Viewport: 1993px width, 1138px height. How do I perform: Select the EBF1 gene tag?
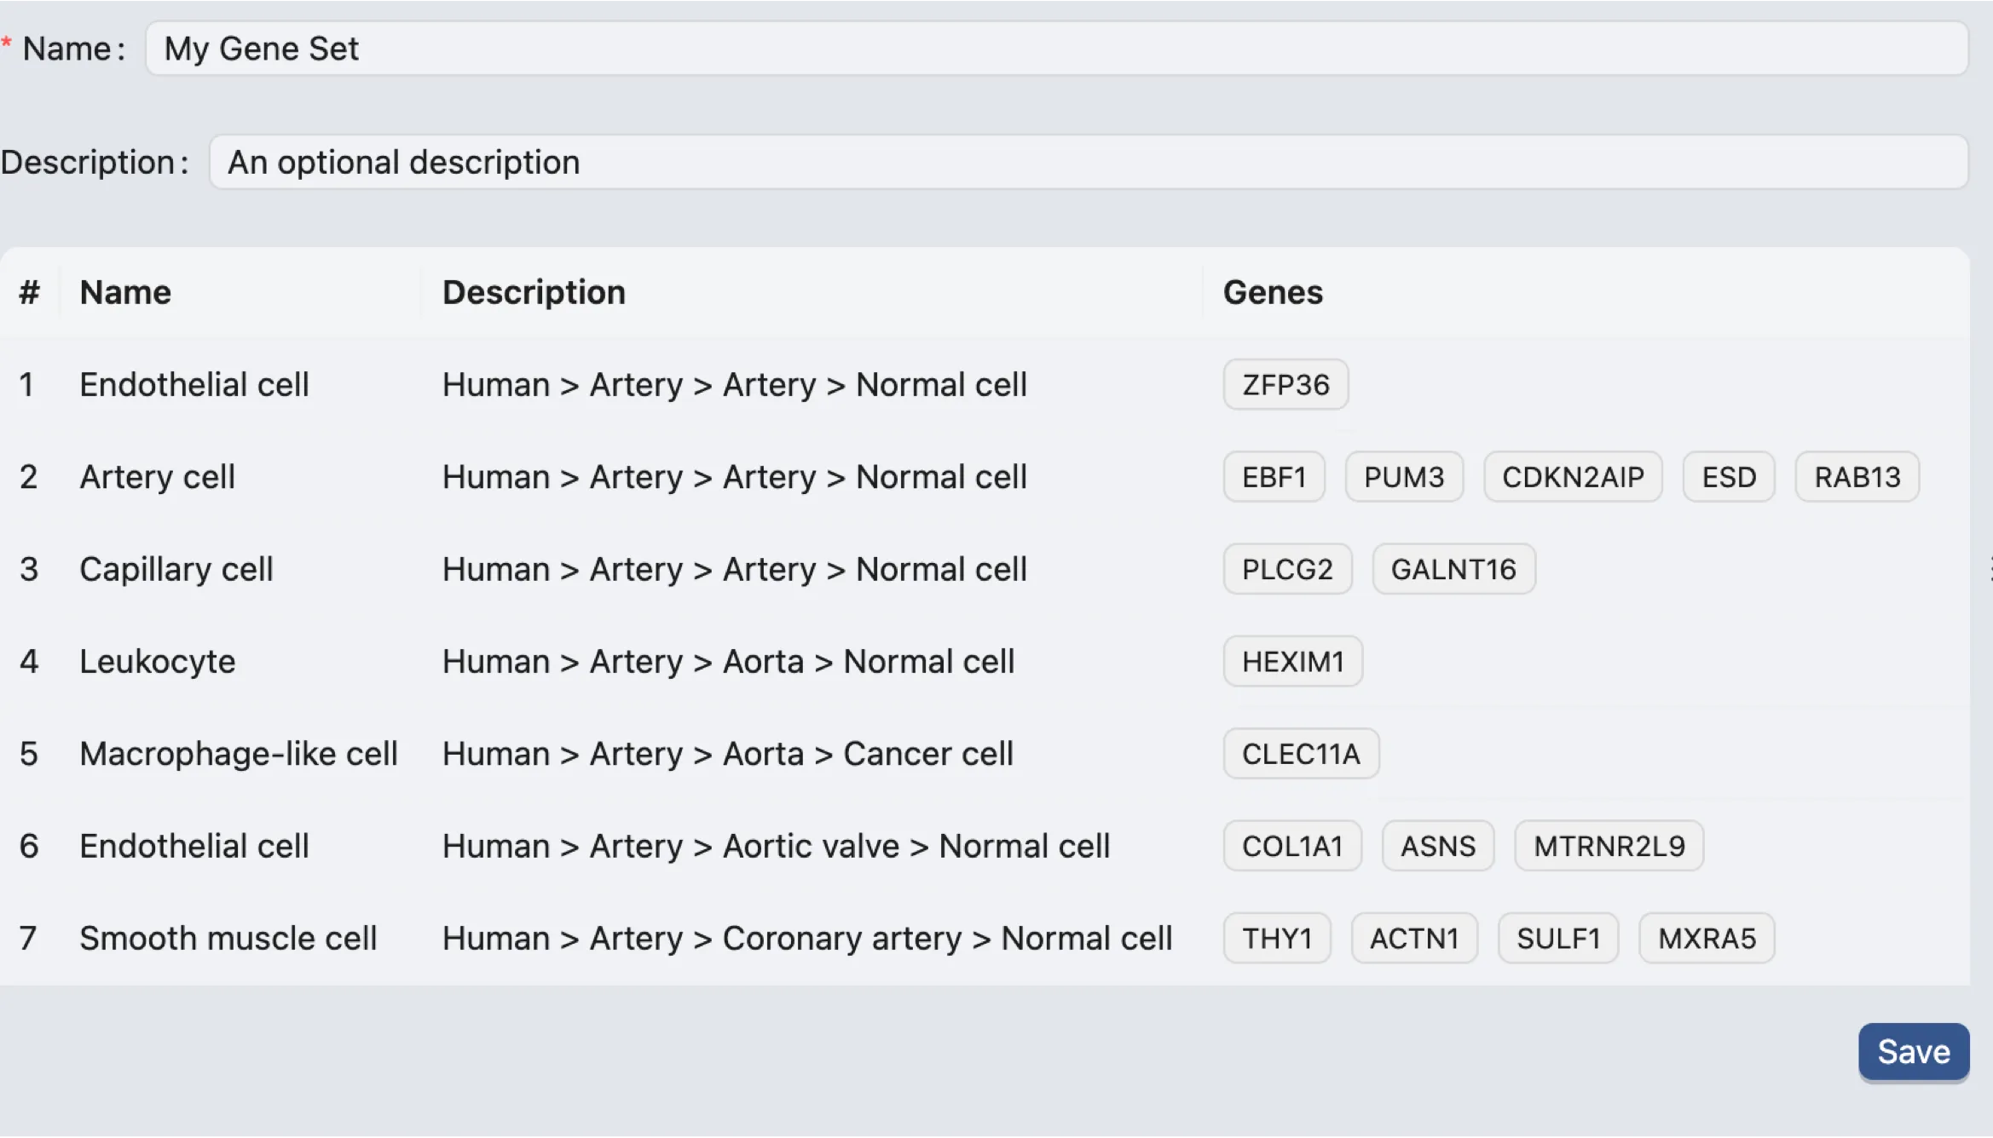(x=1274, y=477)
